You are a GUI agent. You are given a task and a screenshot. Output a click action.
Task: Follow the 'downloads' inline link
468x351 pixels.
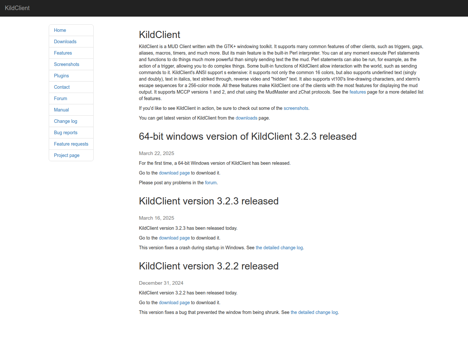tap(246, 118)
